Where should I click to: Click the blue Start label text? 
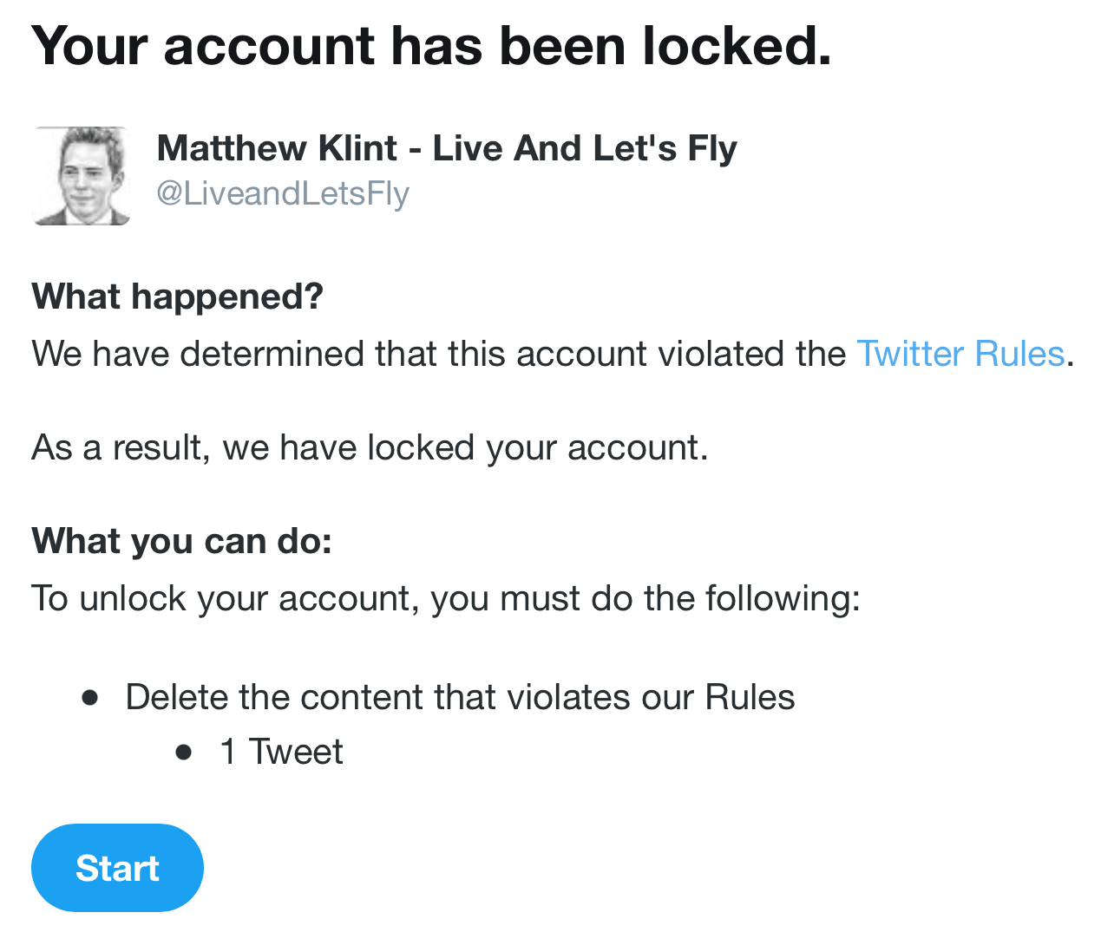[x=117, y=867]
